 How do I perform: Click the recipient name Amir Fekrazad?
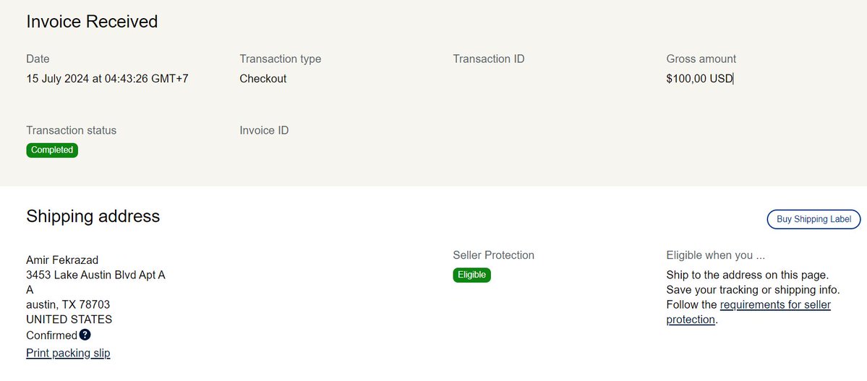tap(62, 260)
